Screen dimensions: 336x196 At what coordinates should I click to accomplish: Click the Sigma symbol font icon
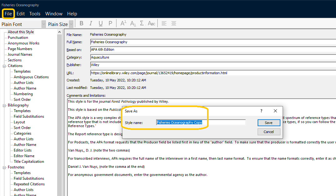click(x=142, y=23)
